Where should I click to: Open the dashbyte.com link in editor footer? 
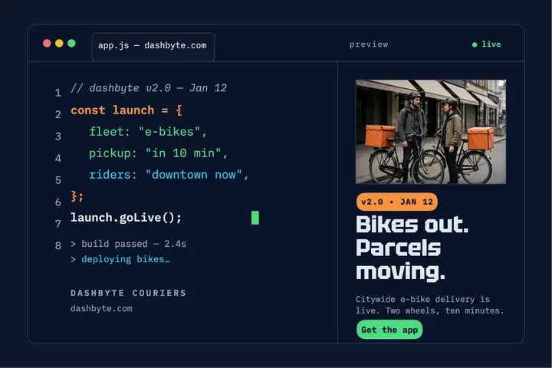pyautogui.click(x=101, y=308)
